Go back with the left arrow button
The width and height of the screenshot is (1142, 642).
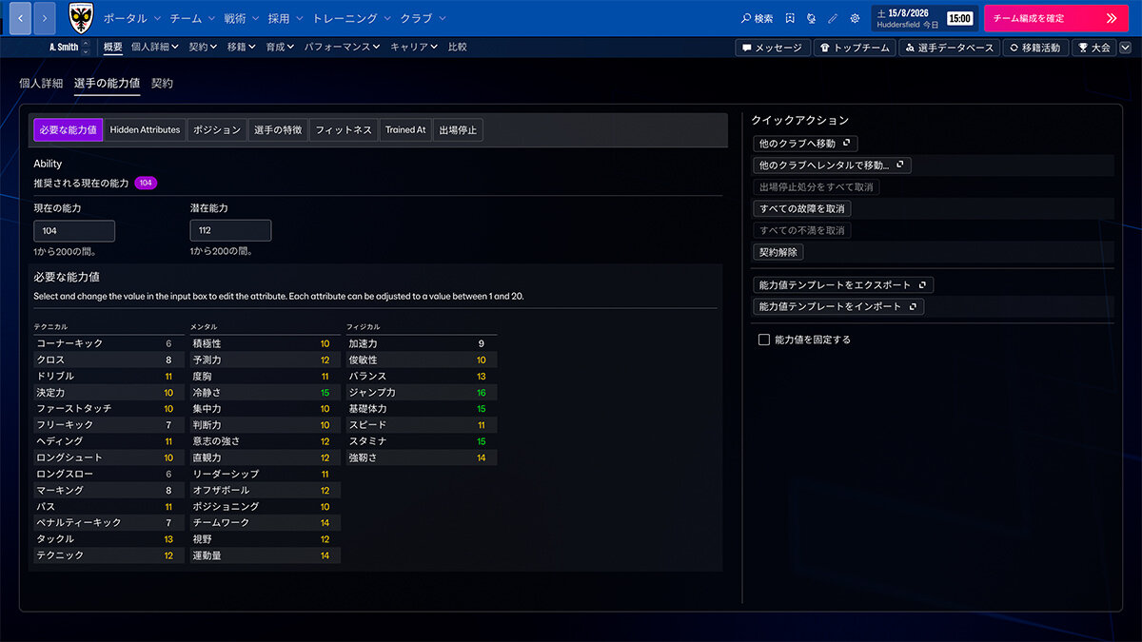point(20,17)
